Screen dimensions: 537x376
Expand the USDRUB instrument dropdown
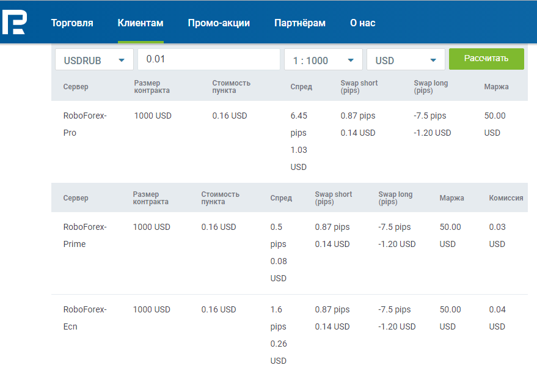coord(94,60)
